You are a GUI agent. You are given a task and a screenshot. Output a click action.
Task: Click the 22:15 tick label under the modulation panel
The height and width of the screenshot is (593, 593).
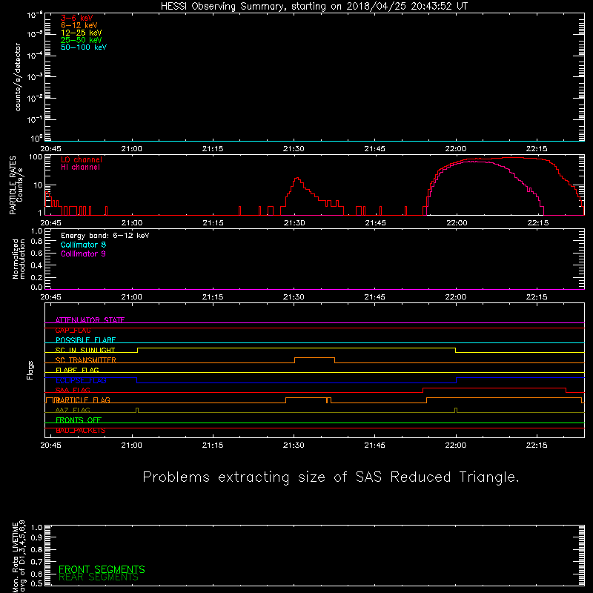pos(537,297)
